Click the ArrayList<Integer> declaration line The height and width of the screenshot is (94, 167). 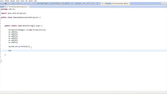point(27,30)
